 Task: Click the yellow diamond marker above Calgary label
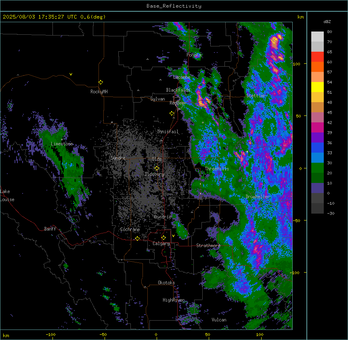click(164, 238)
